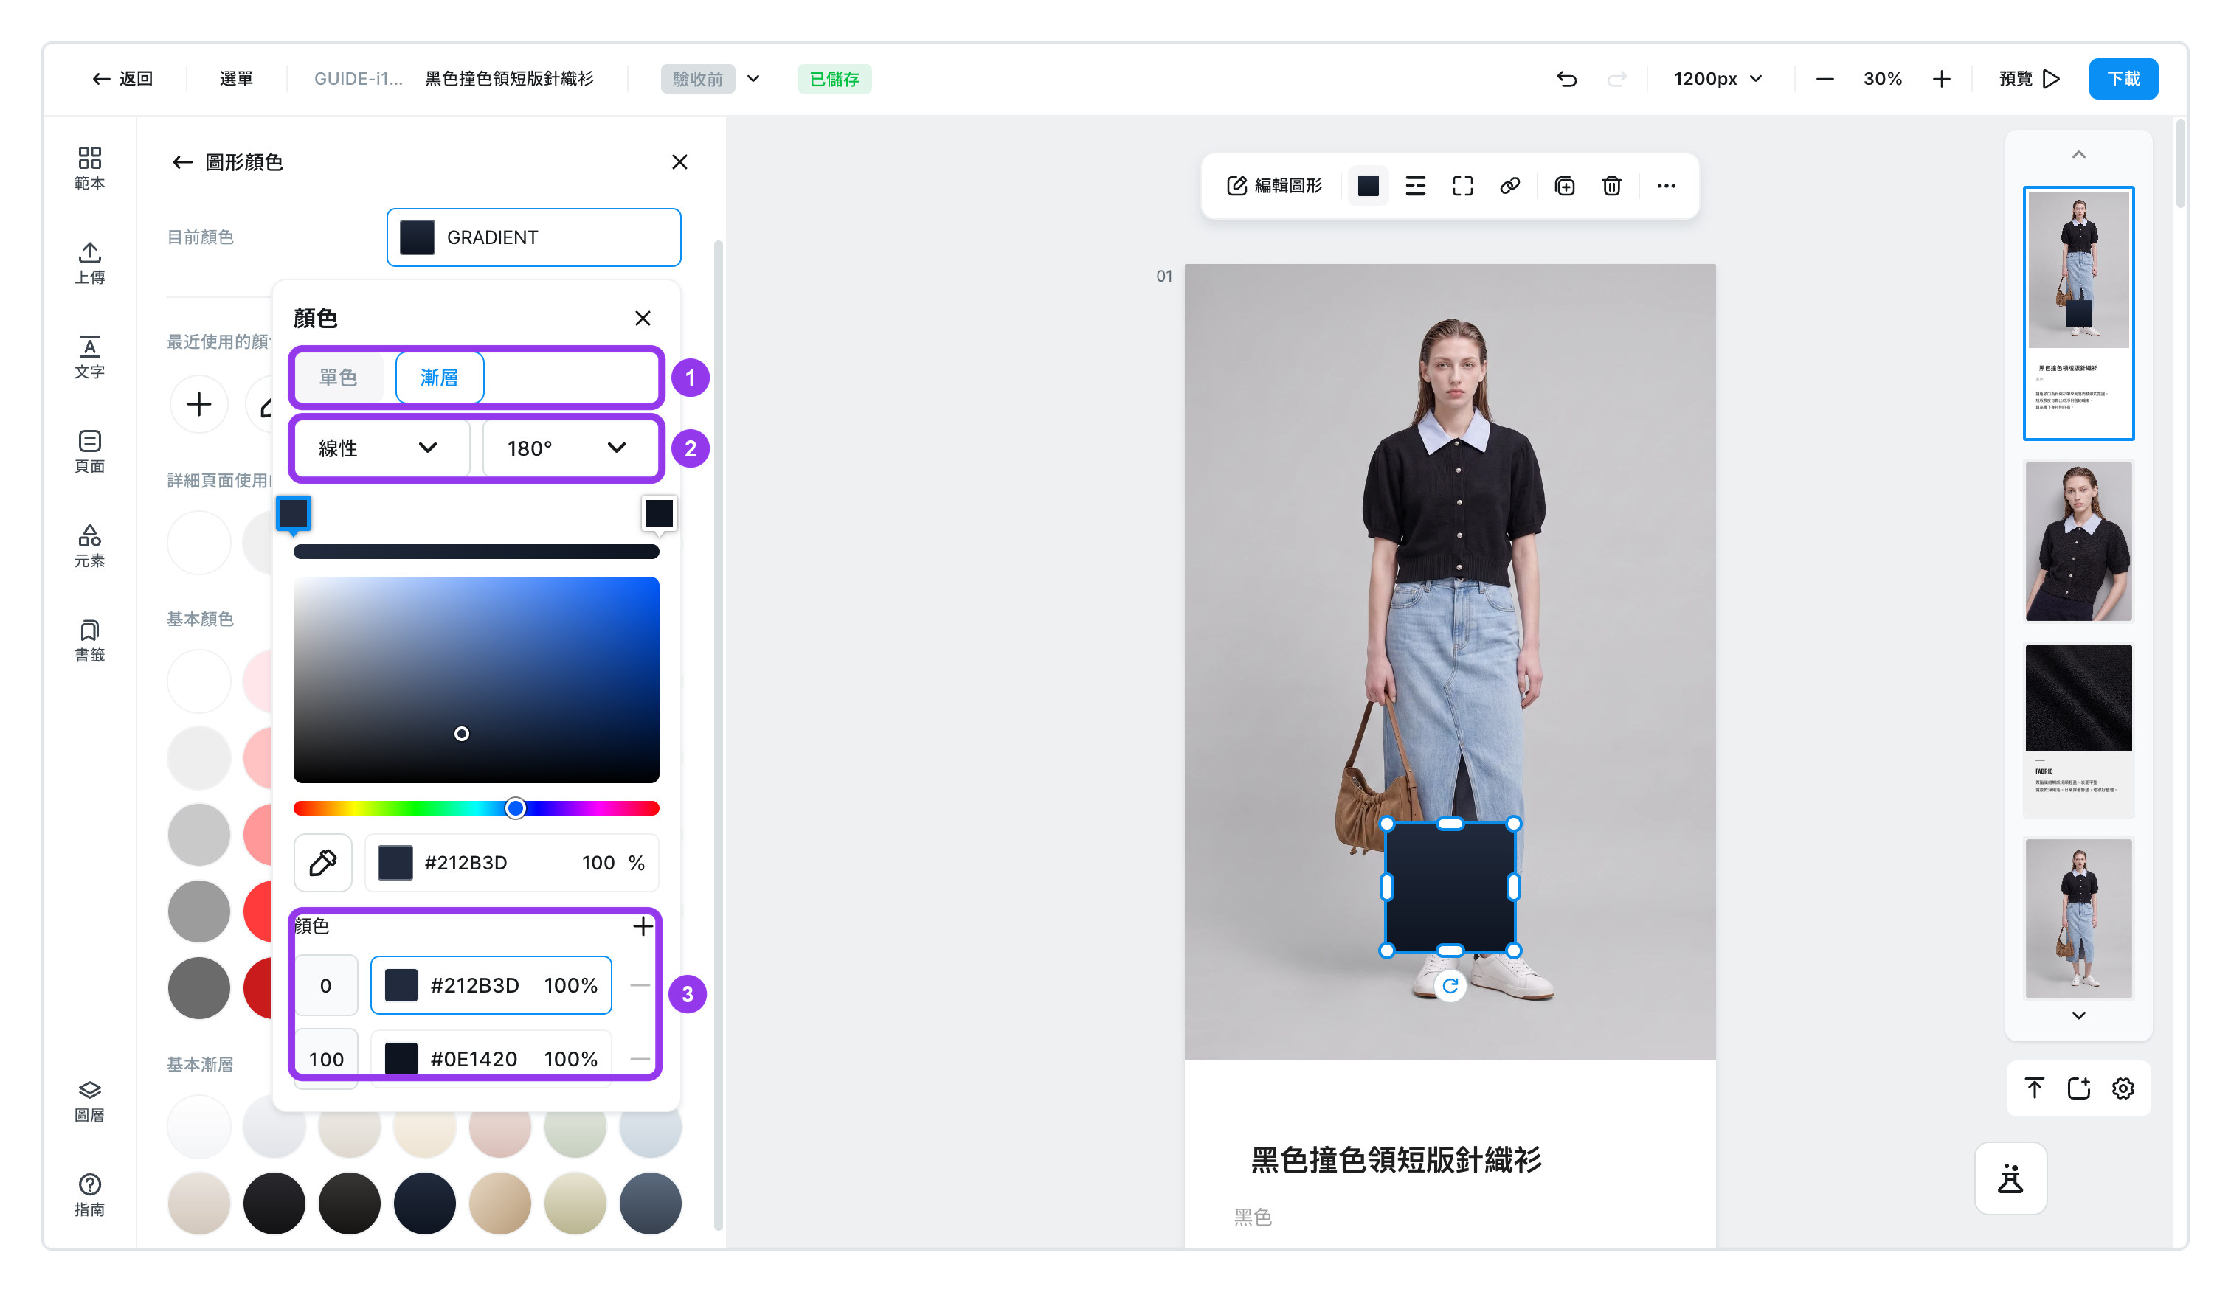2231x1292 pixels.
Task: Click the 下載 download button
Action: (2122, 79)
